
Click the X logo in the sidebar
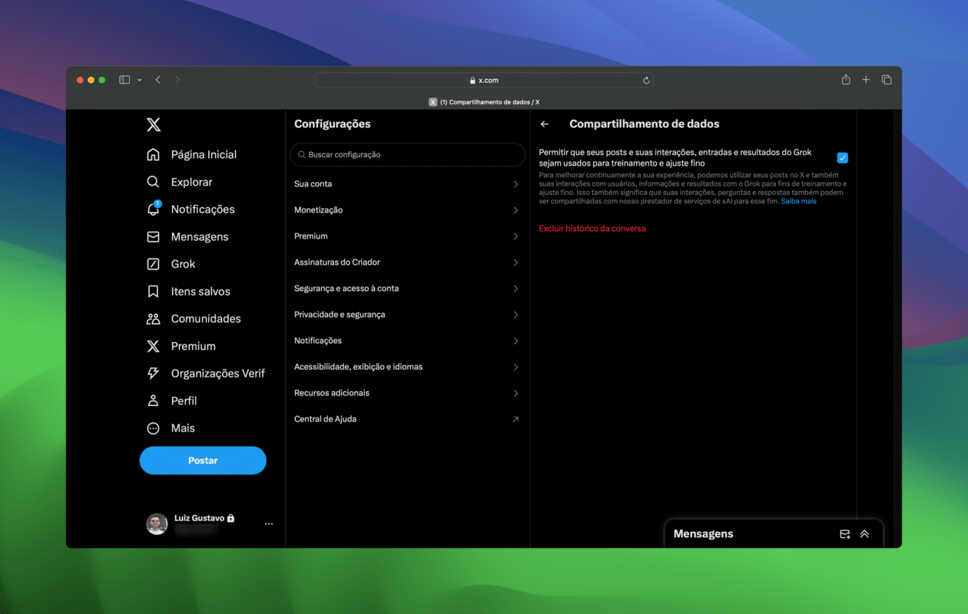(x=154, y=125)
